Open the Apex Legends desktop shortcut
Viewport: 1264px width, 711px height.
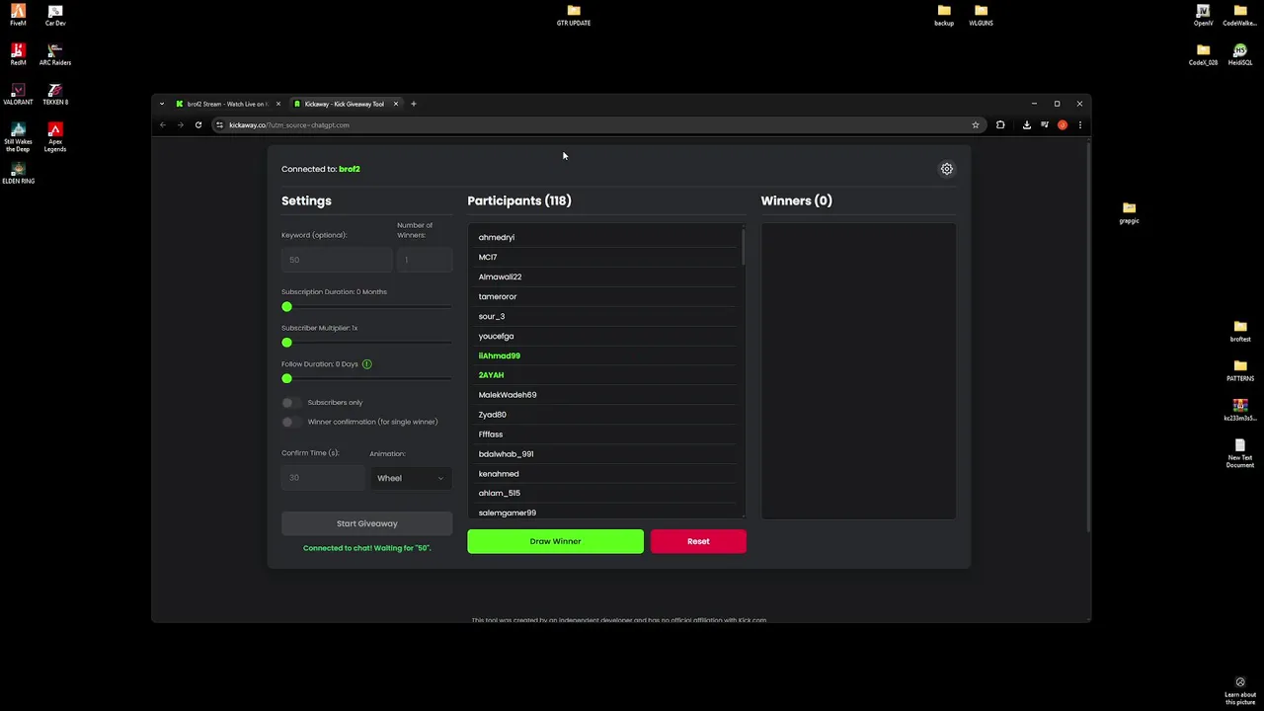tap(55, 136)
